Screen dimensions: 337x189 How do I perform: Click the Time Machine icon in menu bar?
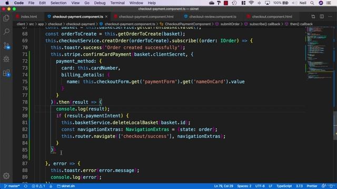[x=234, y=3]
